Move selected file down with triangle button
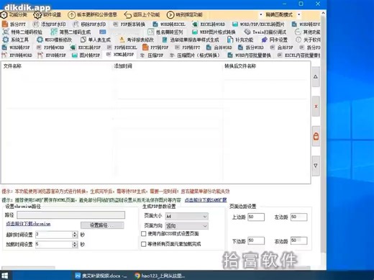 pyautogui.click(x=316, y=166)
